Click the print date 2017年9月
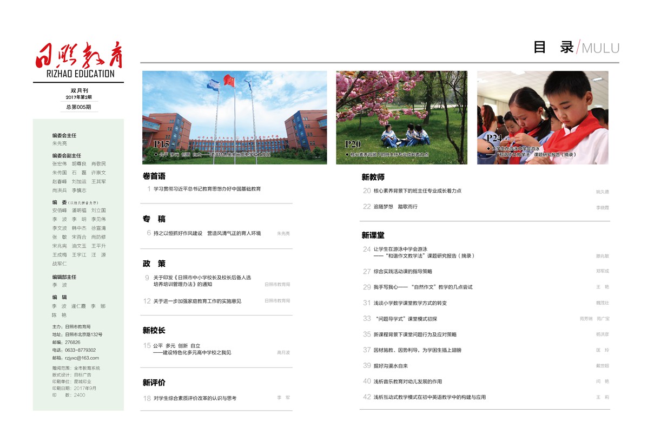Screen dimensions: 654x447 (x=85, y=388)
